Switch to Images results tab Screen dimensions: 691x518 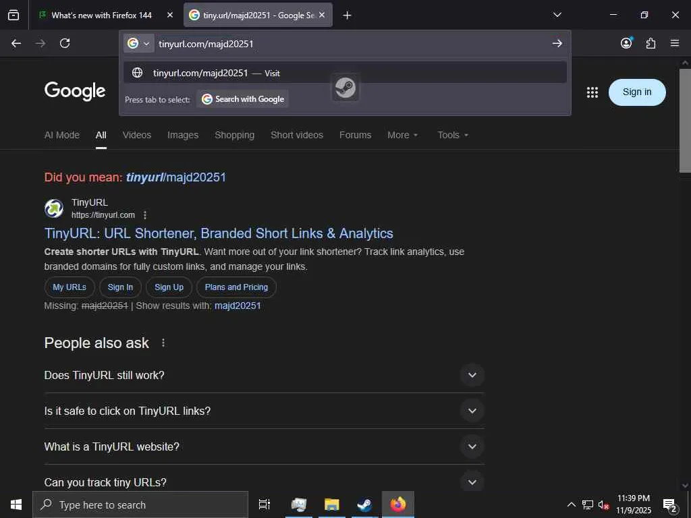coord(183,135)
